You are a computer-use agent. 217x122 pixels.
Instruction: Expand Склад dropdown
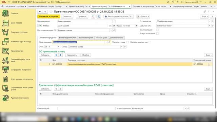click(x=122, y=47)
